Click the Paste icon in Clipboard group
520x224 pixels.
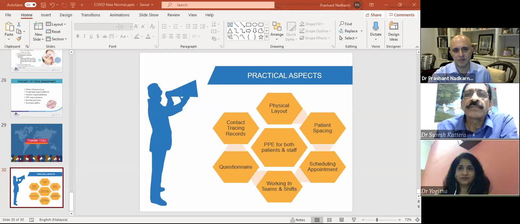tap(9, 27)
